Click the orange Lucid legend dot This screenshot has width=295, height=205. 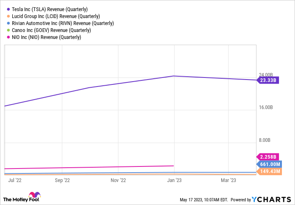pos(8,16)
